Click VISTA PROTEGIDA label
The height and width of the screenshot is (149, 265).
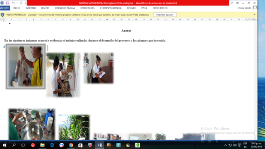[16, 15]
